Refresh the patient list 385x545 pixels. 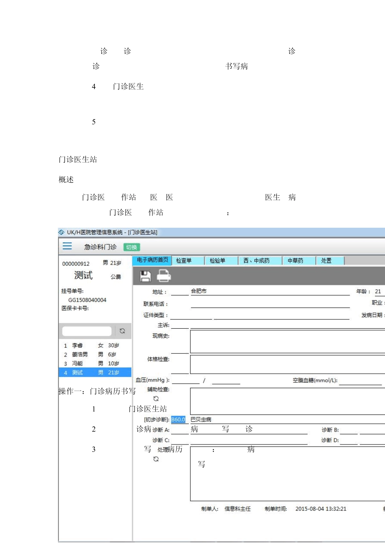pyautogui.click(x=122, y=331)
